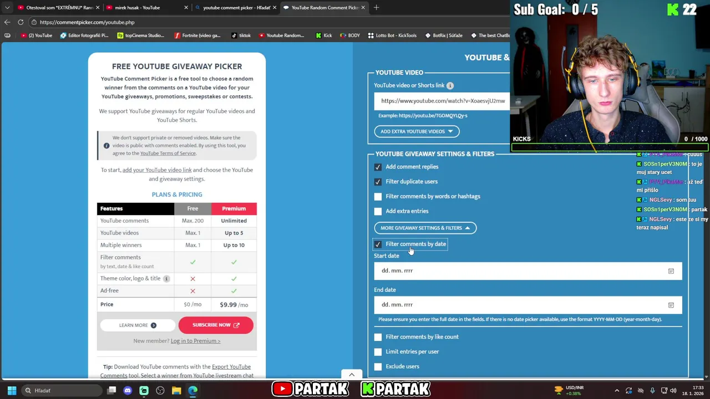Open the tiktok bookmark
The image size is (710, 399).
click(241, 35)
